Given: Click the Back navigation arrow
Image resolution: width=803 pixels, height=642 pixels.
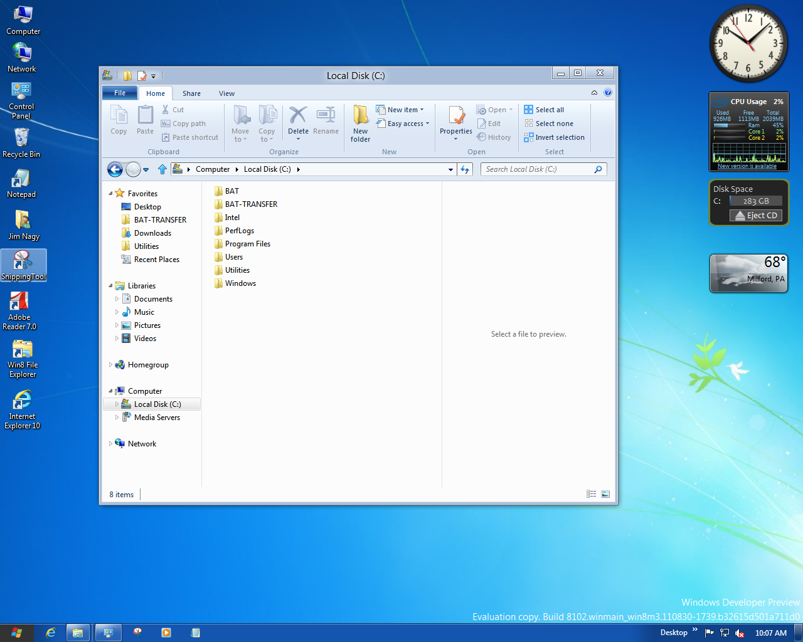Looking at the screenshot, I should point(115,169).
